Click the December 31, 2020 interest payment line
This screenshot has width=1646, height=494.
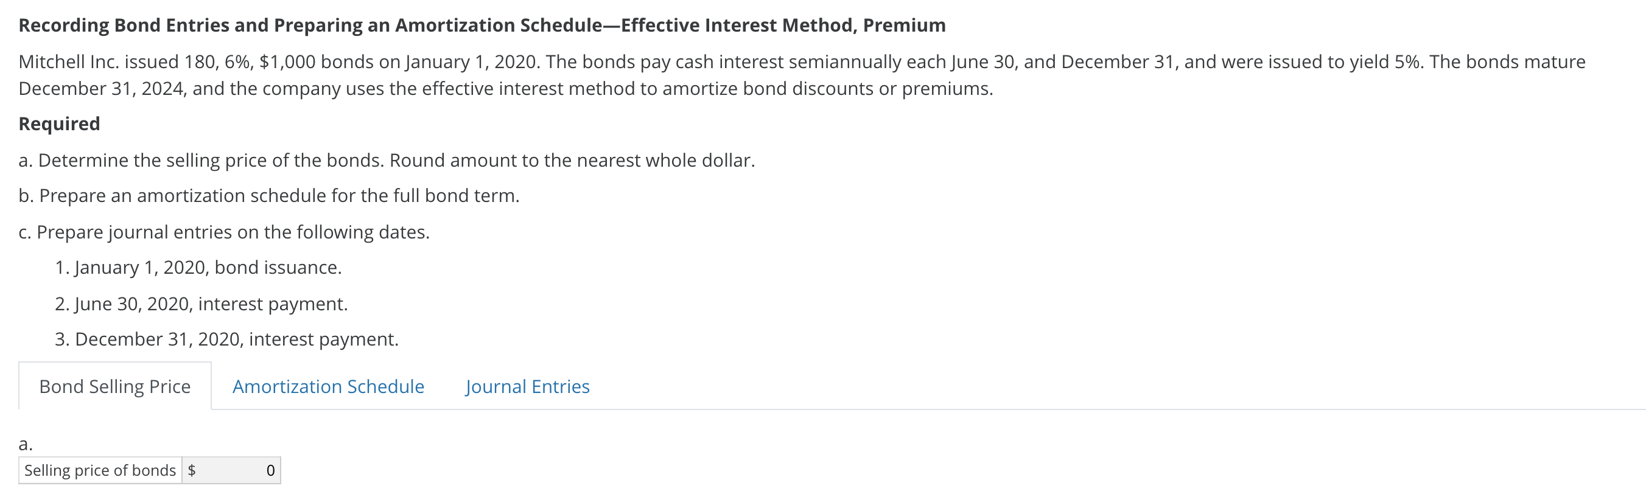click(228, 339)
